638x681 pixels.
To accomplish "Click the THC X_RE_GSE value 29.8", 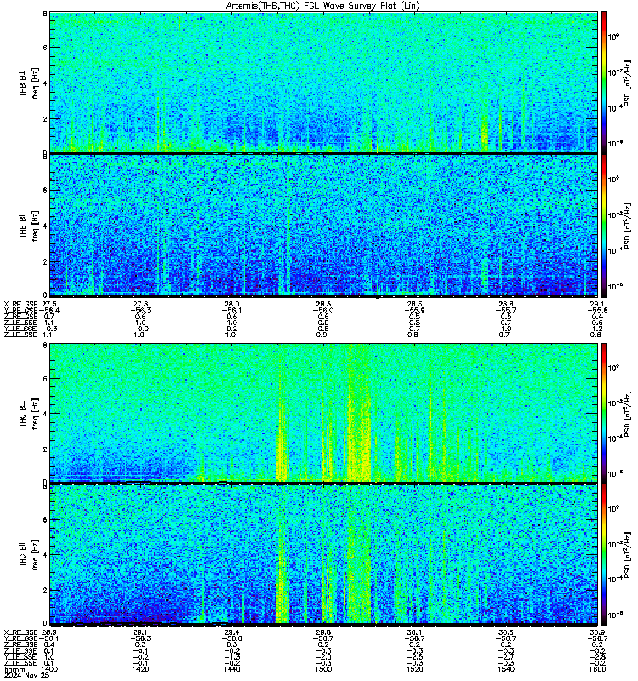I will point(323,632).
